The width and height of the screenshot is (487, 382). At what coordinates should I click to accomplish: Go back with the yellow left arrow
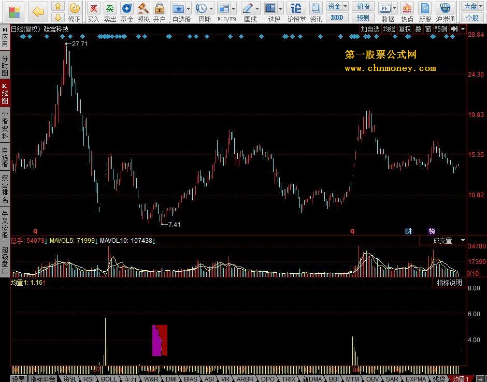coord(38,12)
